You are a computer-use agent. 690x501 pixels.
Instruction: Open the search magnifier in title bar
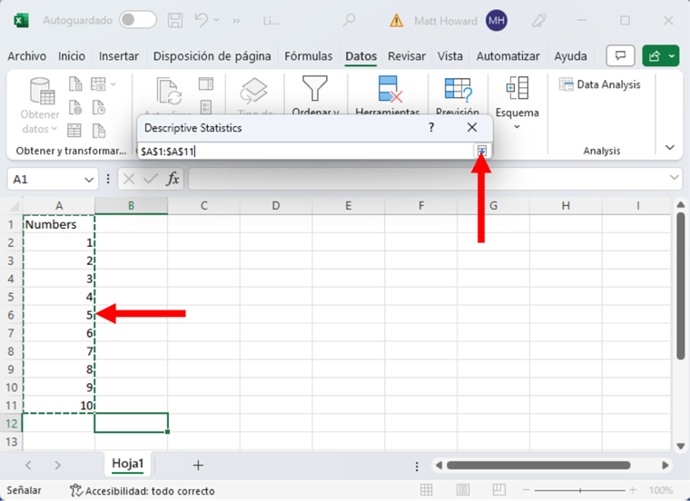click(x=349, y=20)
